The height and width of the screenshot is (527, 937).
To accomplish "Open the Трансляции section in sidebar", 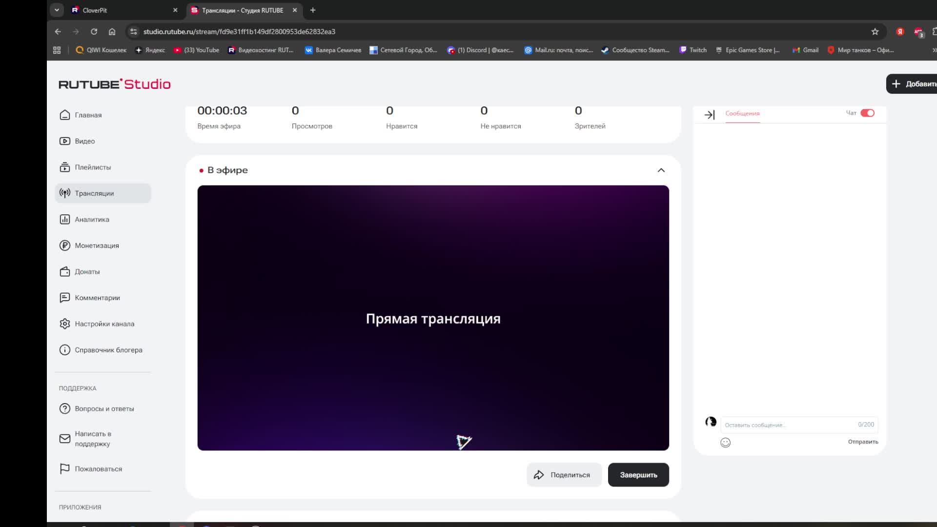I will tap(94, 193).
